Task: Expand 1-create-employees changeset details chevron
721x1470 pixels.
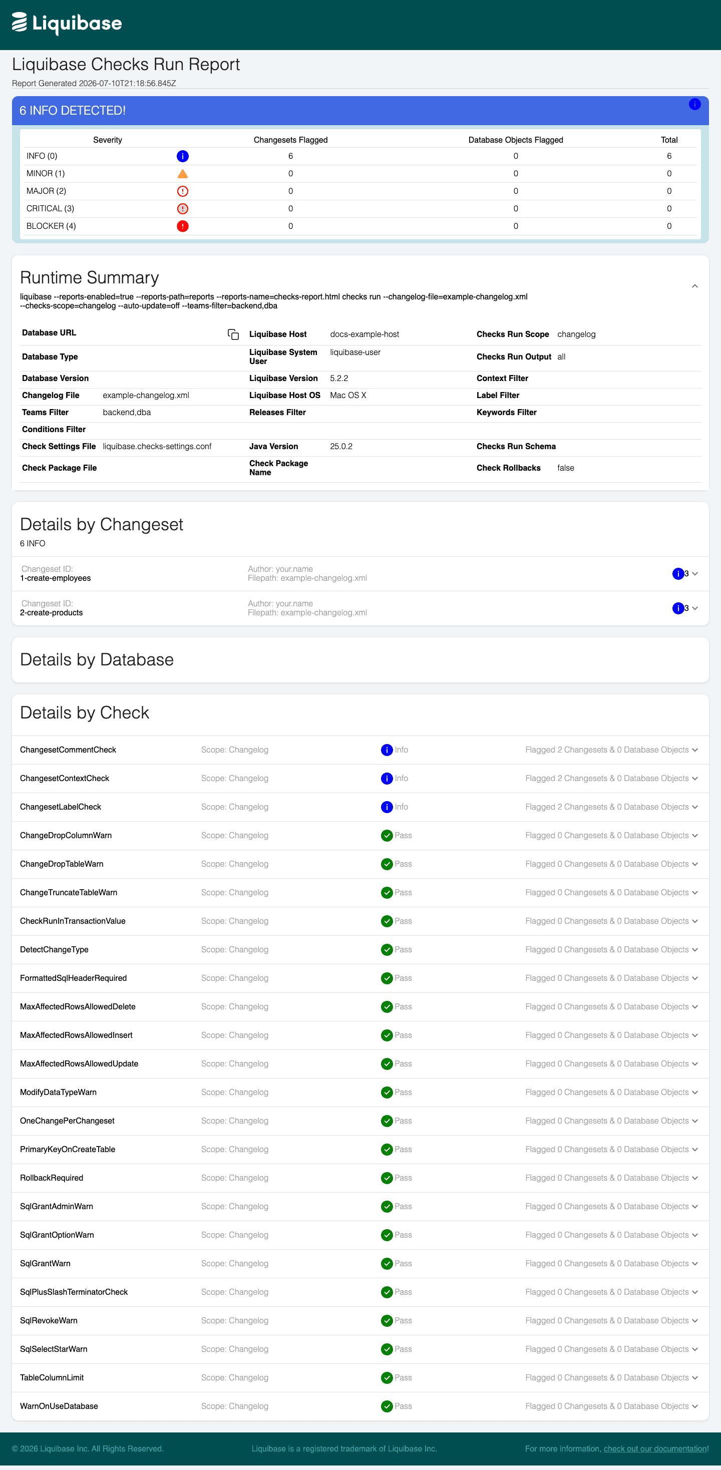Action: 695,574
